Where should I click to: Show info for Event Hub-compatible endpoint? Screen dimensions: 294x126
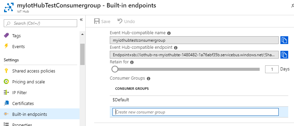click(x=176, y=48)
